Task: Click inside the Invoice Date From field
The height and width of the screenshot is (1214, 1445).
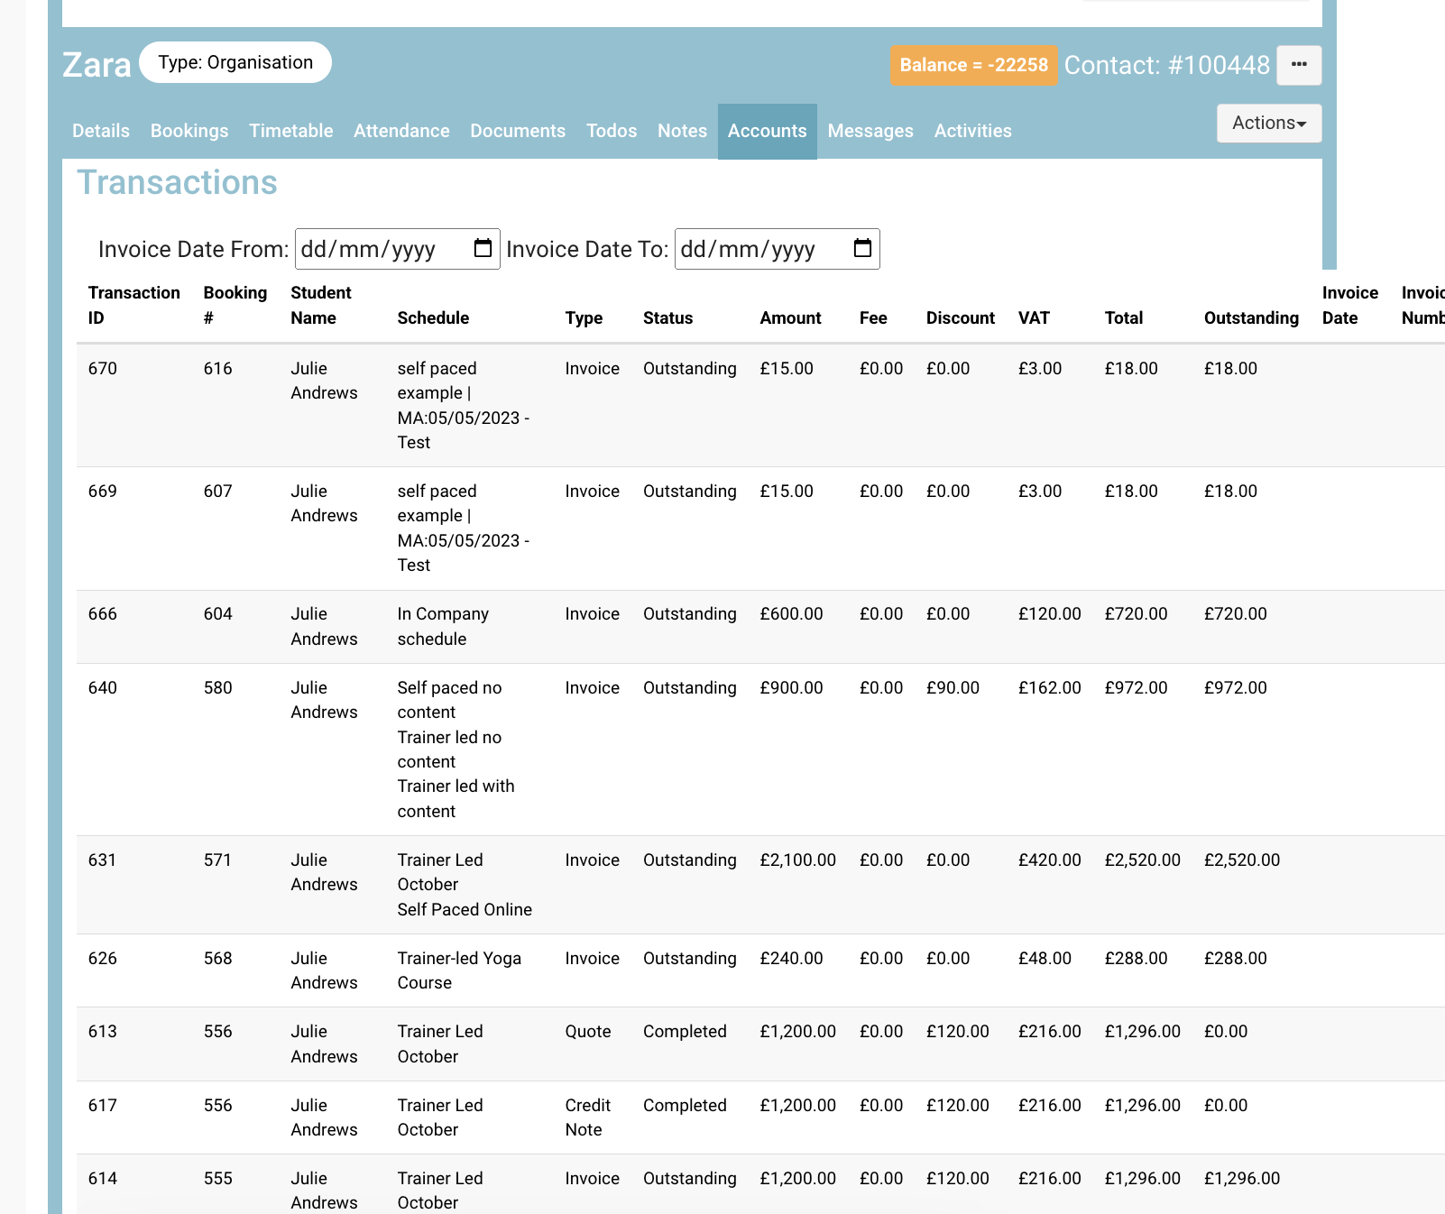Action: point(379,249)
